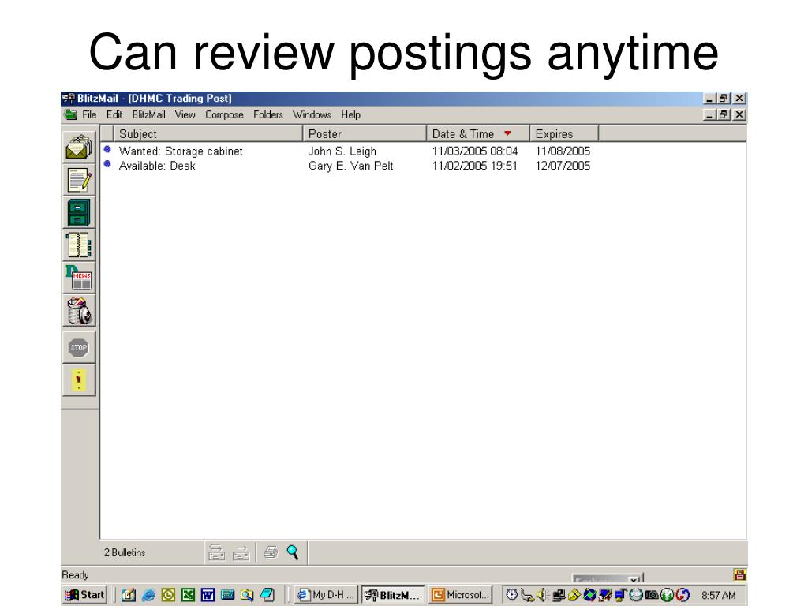Sort by the Subject column header
Image resolution: width=808 pixels, height=606 pixels.
point(208,133)
